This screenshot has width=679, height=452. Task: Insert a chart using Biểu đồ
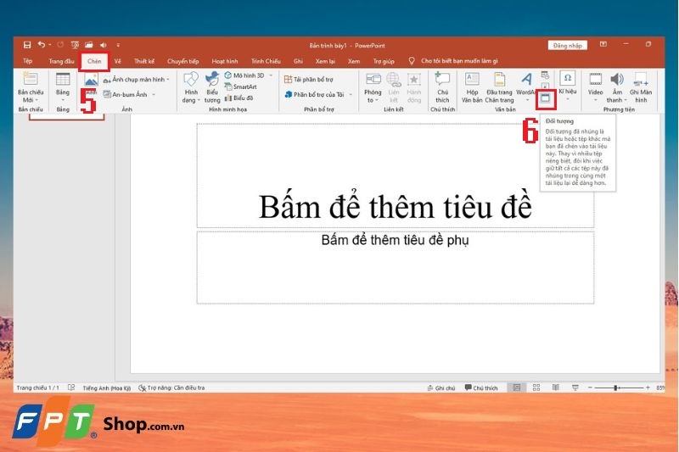click(239, 98)
